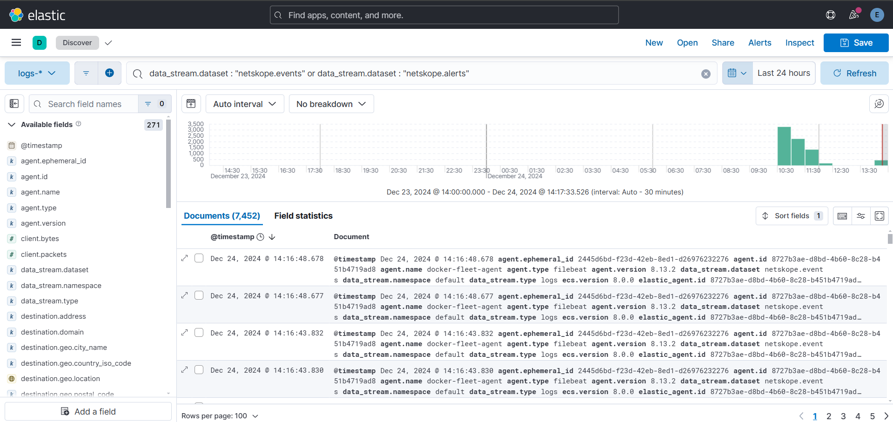Click the Discover breadcrumb button

click(77, 43)
